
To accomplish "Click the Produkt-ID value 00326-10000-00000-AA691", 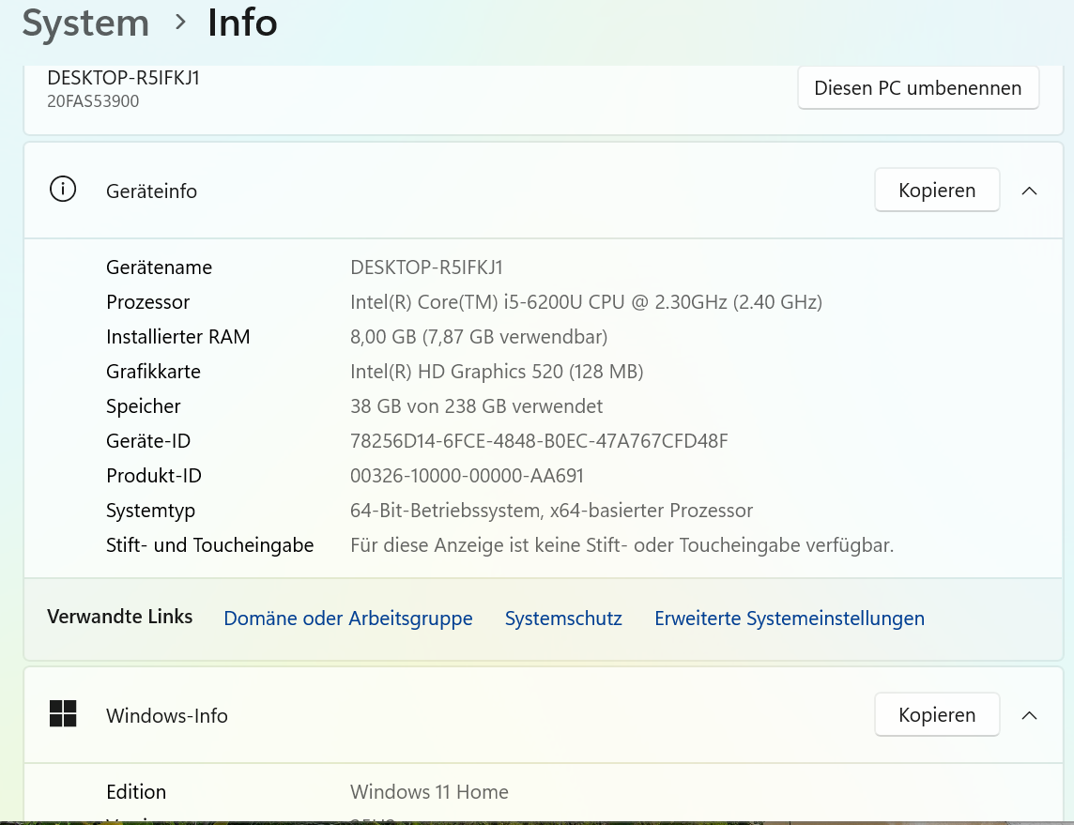I will (467, 476).
